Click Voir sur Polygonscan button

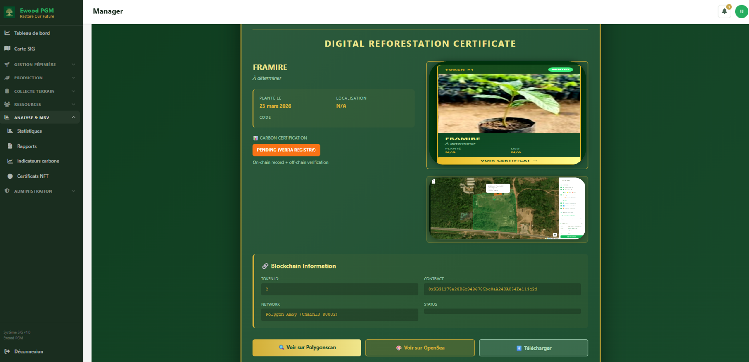click(x=307, y=348)
